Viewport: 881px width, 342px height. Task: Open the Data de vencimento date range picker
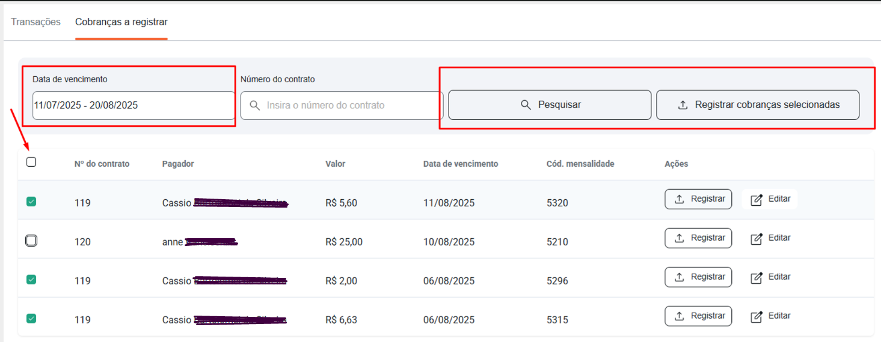pyautogui.click(x=134, y=106)
